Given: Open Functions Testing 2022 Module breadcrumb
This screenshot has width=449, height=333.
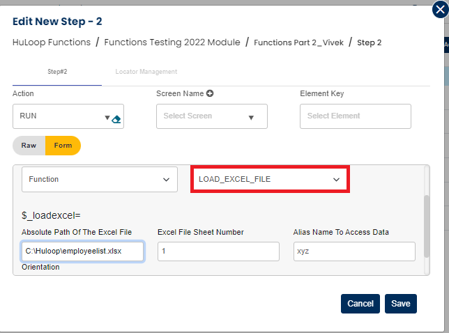Looking at the screenshot, I should point(172,42).
